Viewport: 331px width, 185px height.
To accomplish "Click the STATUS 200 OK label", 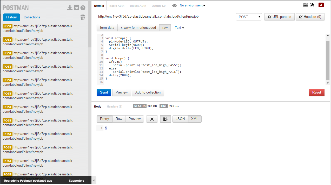I will click(x=145, y=106).
